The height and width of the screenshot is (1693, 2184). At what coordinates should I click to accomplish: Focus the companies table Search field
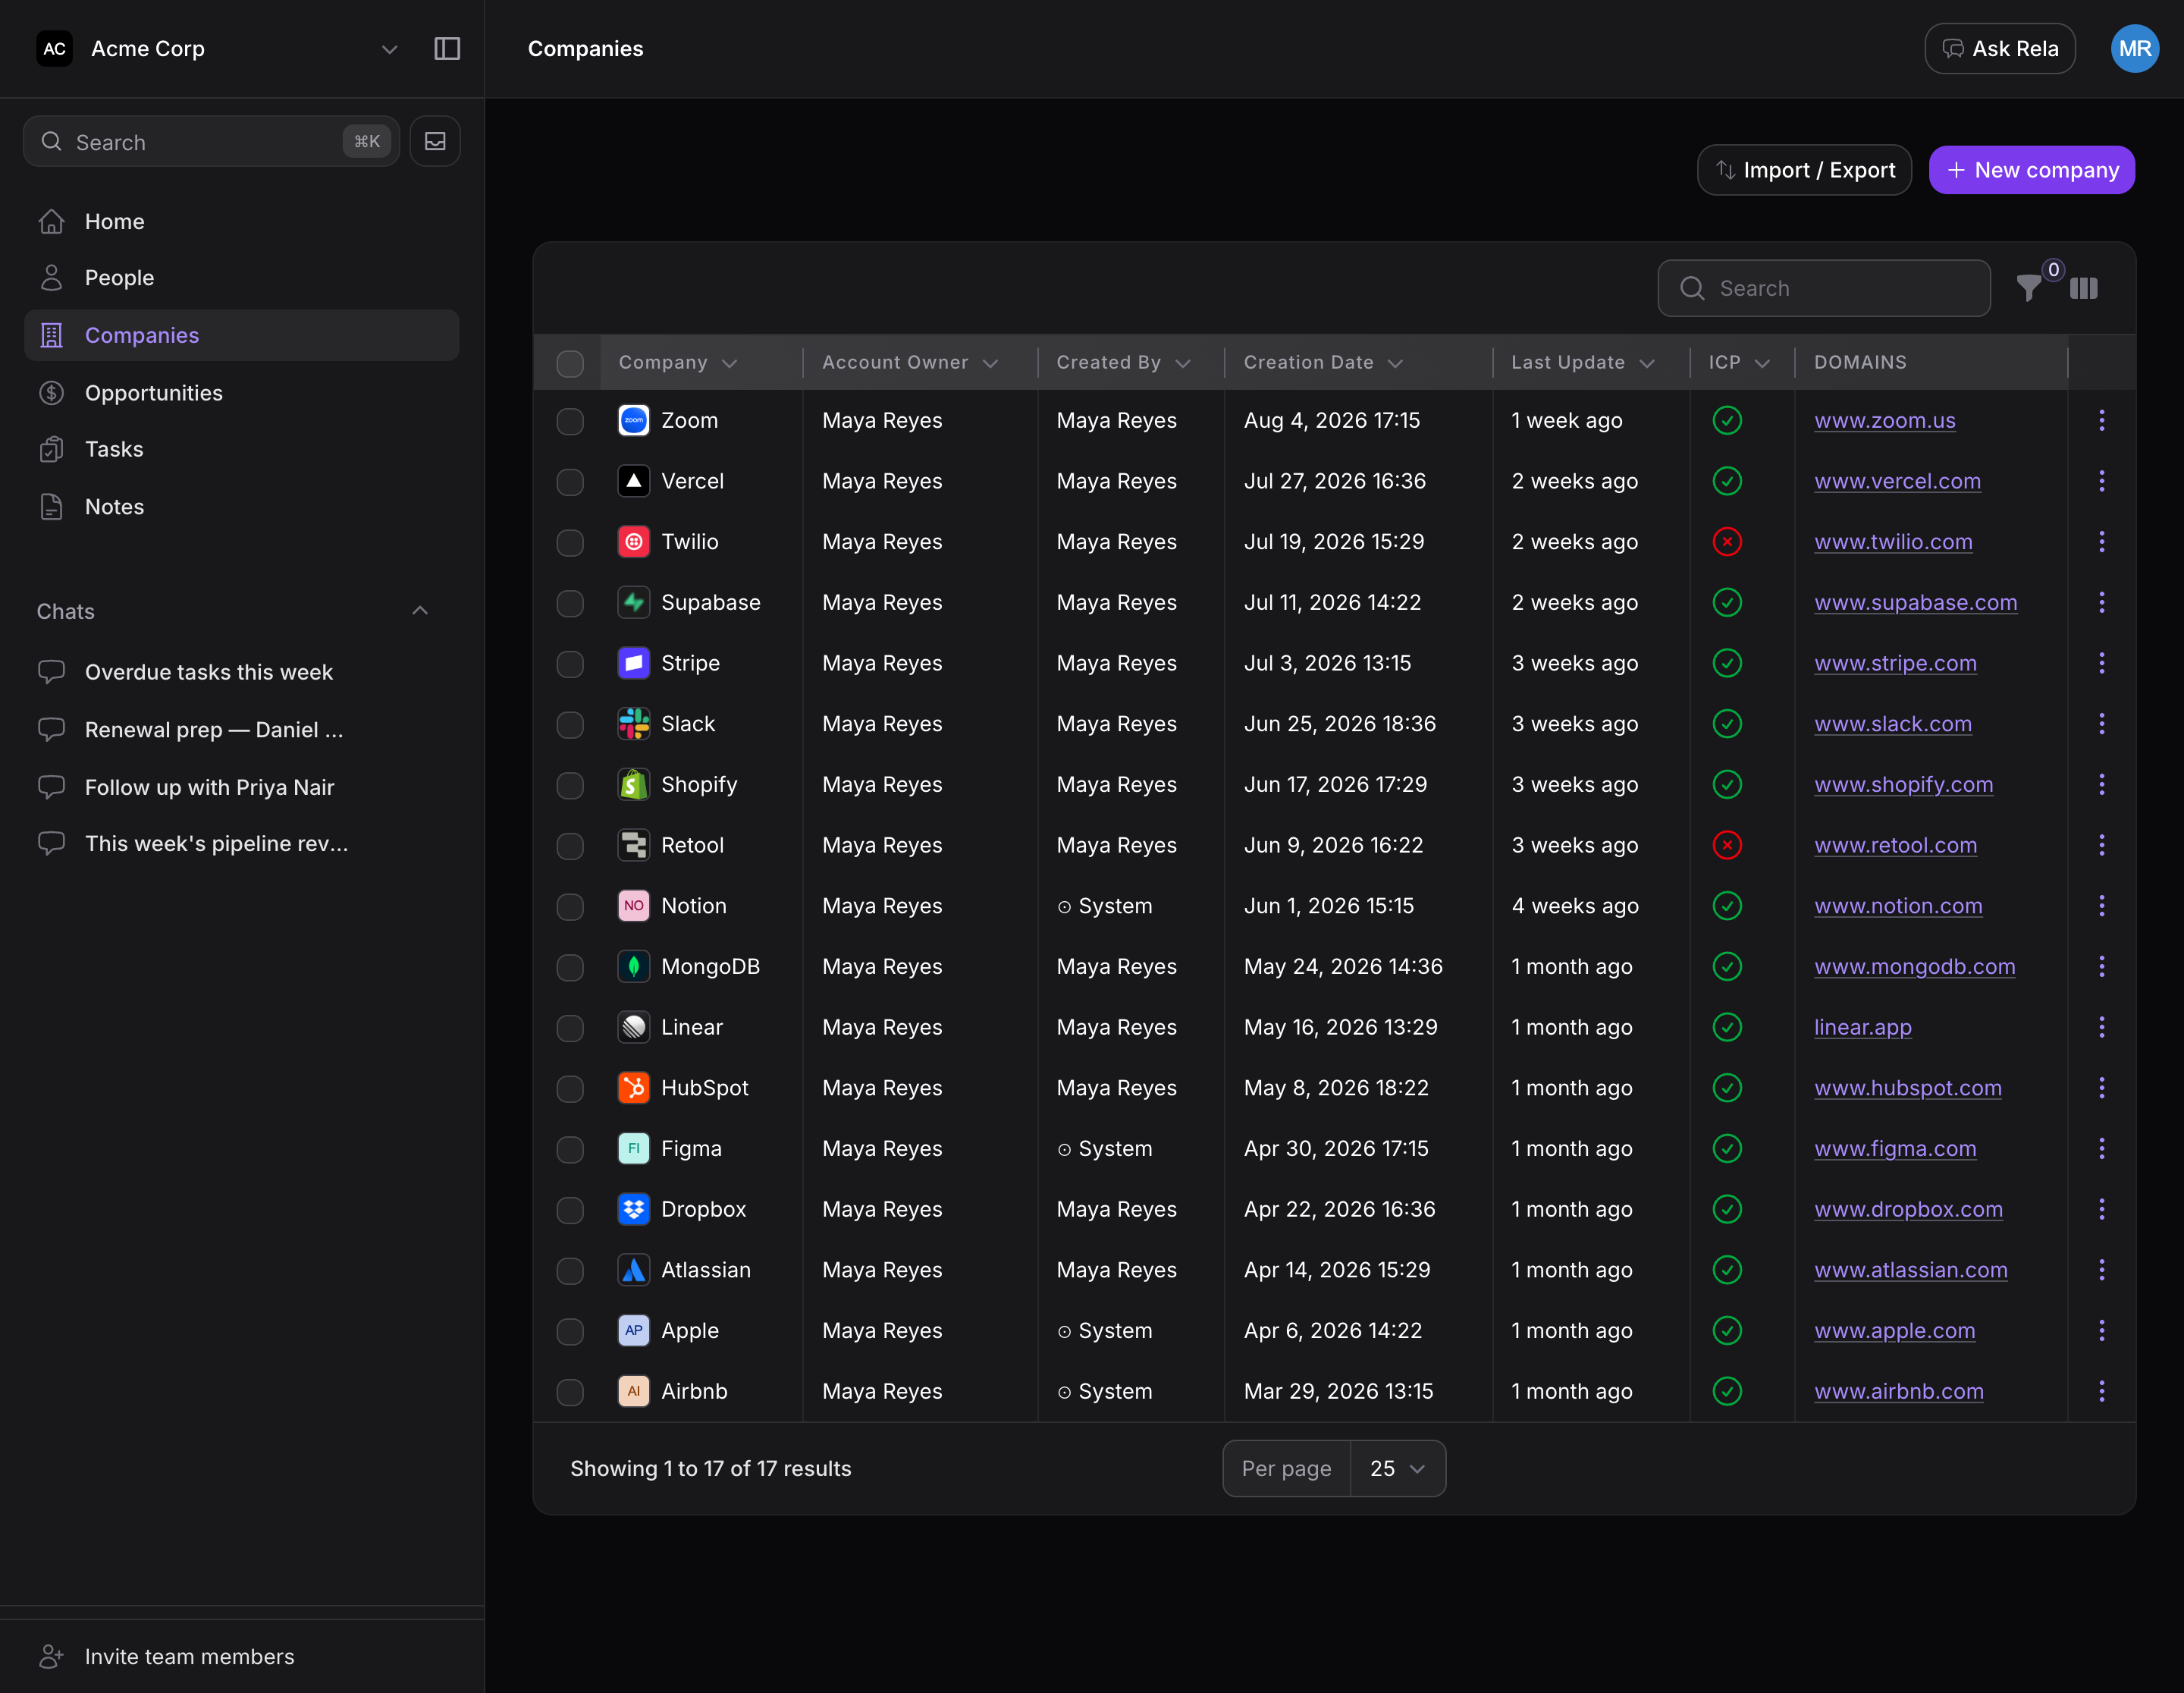click(x=1823, y=288)
